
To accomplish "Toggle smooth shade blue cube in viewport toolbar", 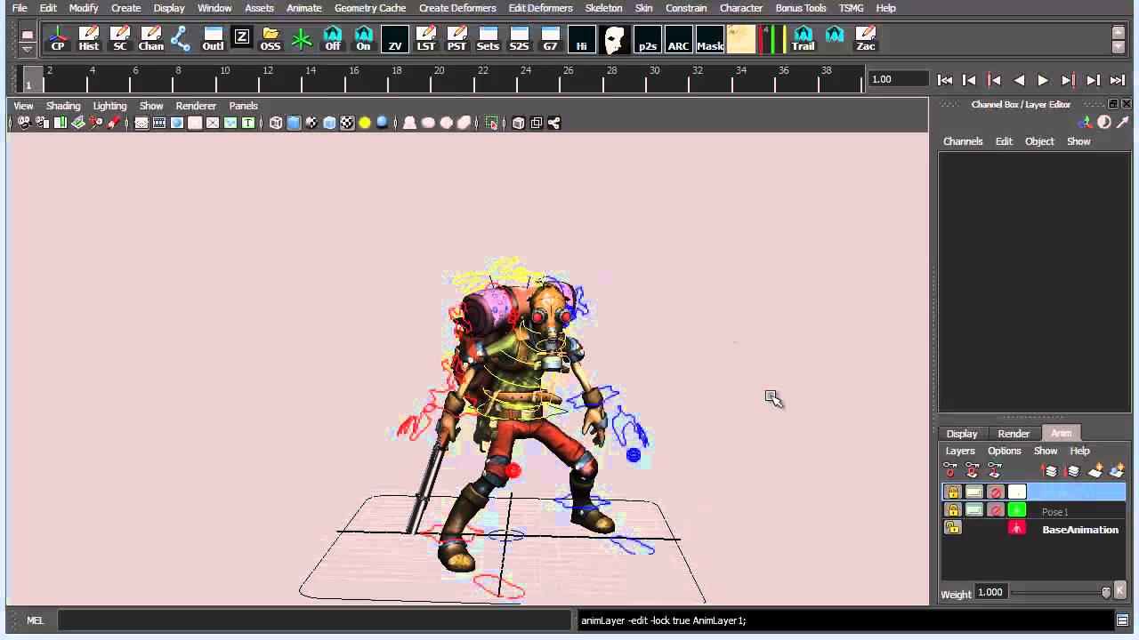I will (294, 123).
